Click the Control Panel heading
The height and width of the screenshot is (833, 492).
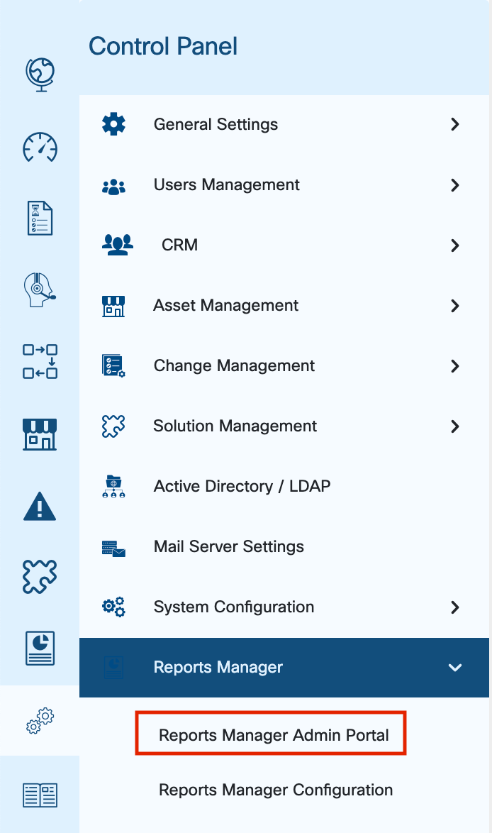point(163,46)
